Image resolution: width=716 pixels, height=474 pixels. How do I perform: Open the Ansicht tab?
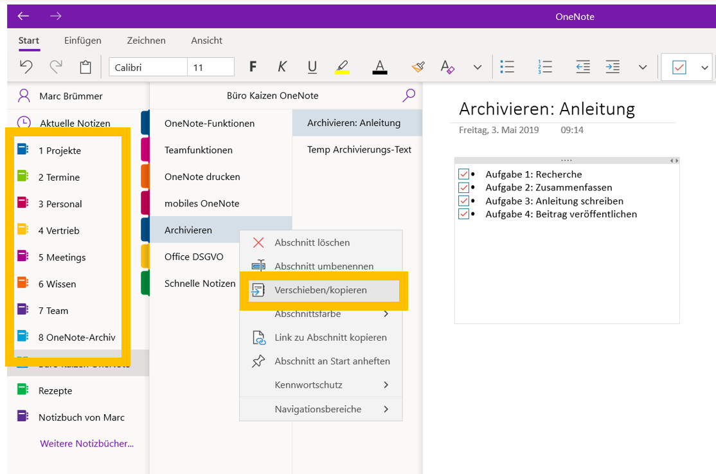206,41
